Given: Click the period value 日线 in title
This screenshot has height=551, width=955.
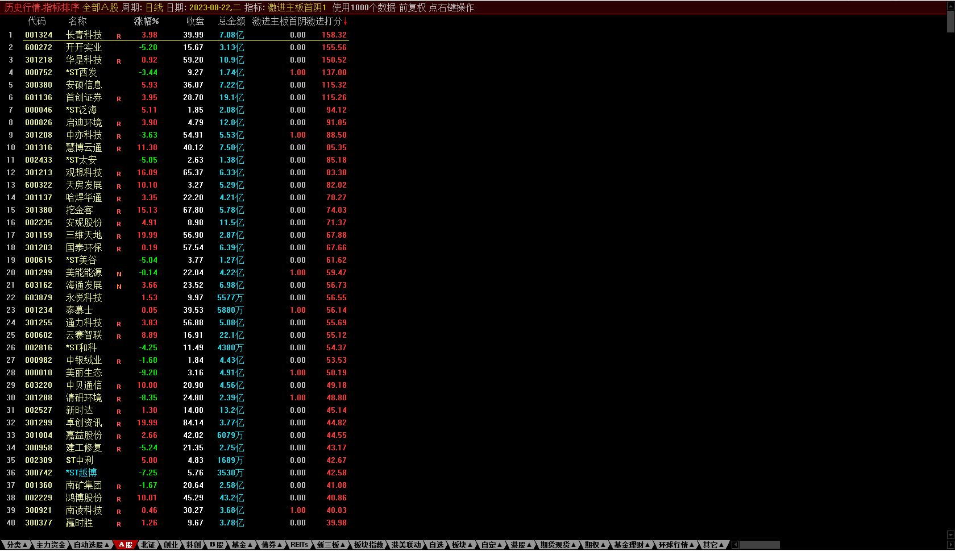Looking at the screenshot, I should click(154, 7).
